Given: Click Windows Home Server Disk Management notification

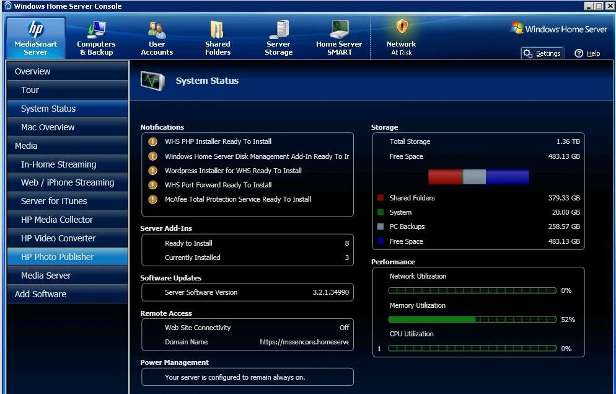Looking at the screenshot, I should pyautogui.click(x=257, y=156).
